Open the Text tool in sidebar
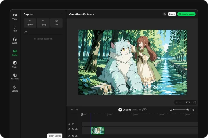208x138 pixels. [15, 29]
